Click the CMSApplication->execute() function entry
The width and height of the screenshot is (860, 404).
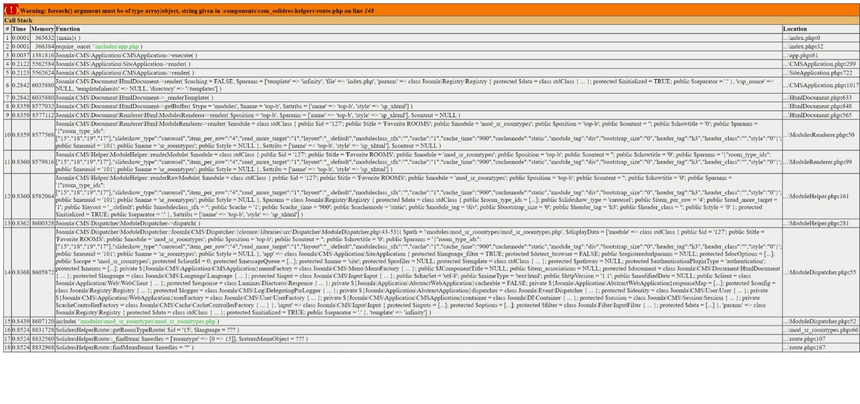click(126, 55)
